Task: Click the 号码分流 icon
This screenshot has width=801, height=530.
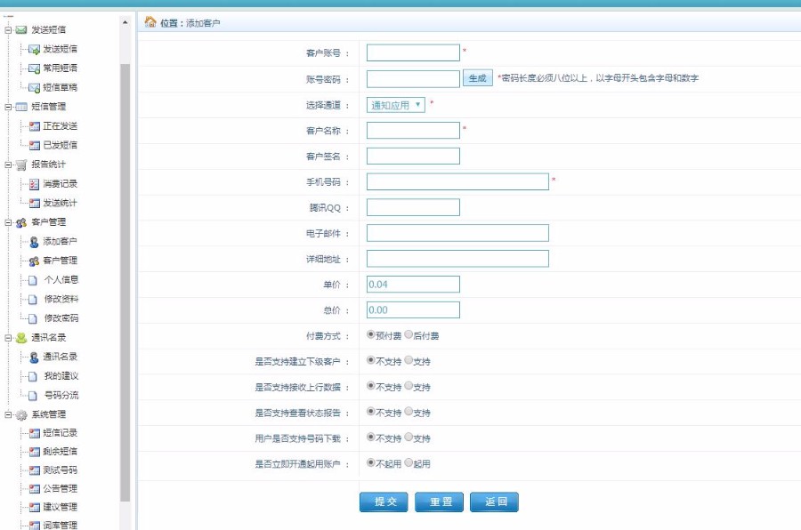Action: pyautogui.click(x=34, y=395)
